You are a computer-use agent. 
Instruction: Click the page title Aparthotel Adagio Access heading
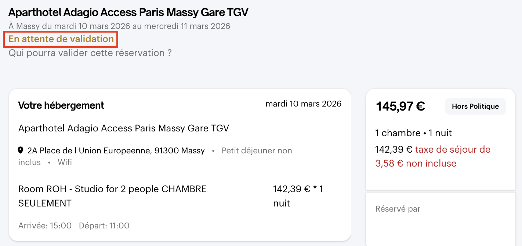[128, 12]
